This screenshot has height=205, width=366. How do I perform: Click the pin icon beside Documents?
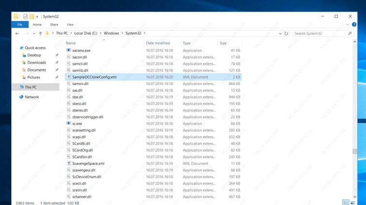click(57, 70)
